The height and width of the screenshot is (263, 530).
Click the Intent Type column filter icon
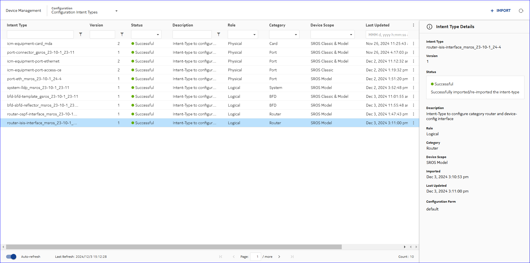click(81, 34)
